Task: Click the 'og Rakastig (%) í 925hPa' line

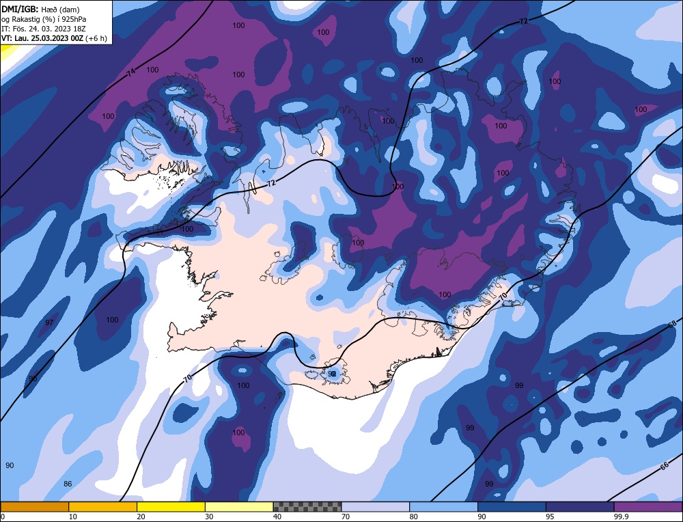Action: [x=44, y=19]
